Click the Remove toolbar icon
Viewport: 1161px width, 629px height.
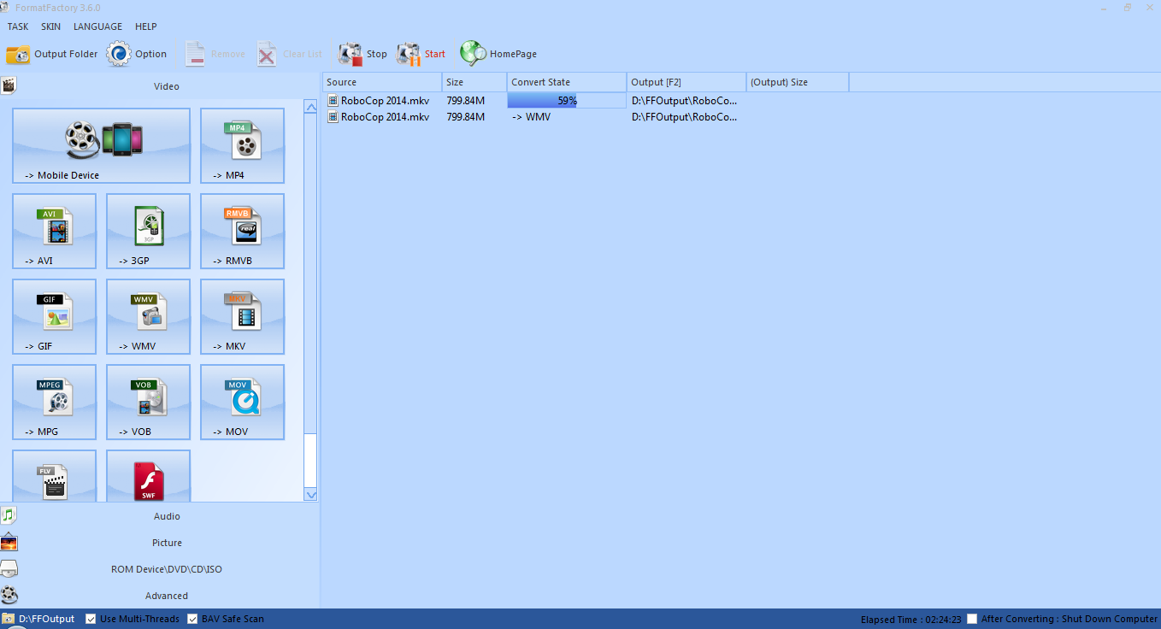click(195, 54)
